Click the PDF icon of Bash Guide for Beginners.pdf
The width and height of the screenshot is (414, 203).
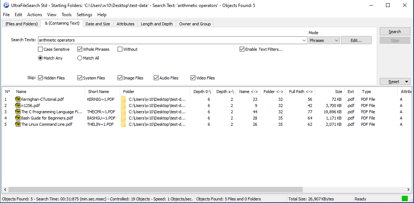click(18, 118)
